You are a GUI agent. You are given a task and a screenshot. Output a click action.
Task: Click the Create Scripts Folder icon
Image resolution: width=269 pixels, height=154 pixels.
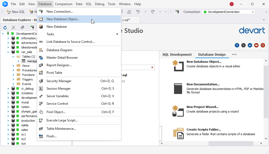coord(178,133)
